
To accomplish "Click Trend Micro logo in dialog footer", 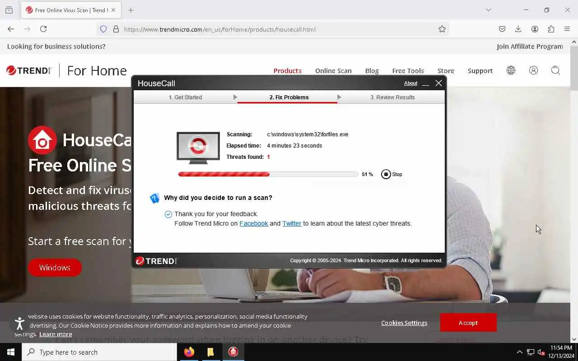I will tap(156, 261).
